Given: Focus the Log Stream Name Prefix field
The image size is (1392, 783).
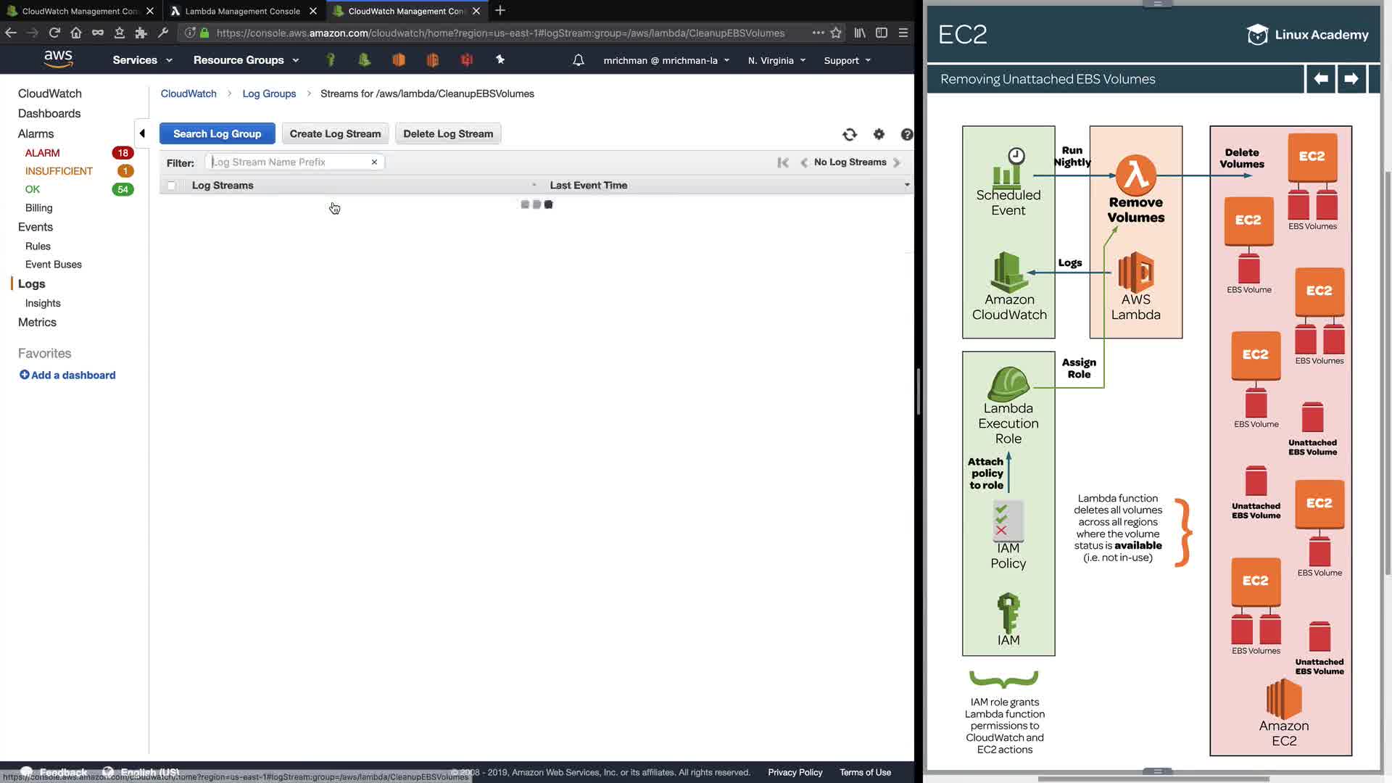Looking at the screenshot, I should click(x=290, y=162).
